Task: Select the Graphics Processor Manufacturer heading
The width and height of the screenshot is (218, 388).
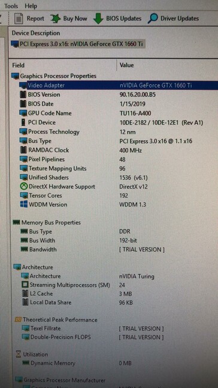Action: click(64, 380)
